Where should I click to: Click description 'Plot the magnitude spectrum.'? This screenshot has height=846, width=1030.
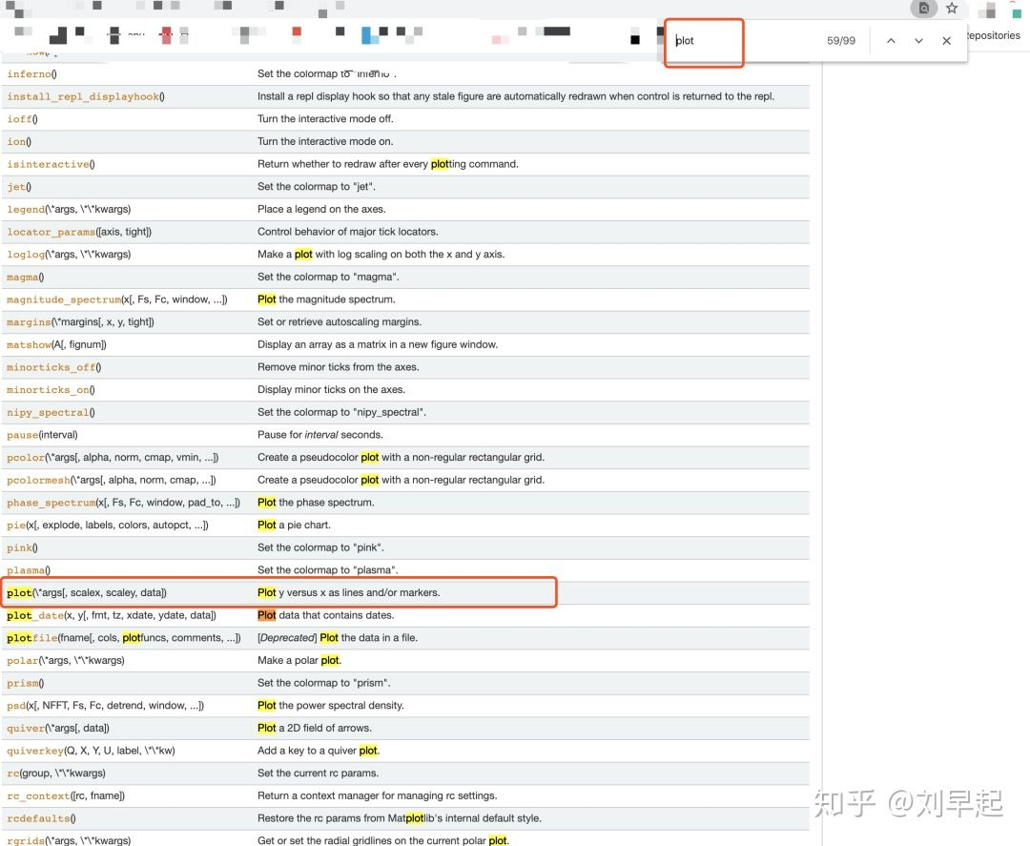click(326, 299)
